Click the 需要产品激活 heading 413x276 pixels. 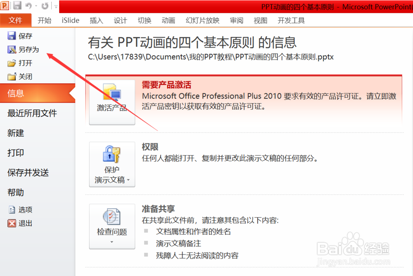pos(166,85)
